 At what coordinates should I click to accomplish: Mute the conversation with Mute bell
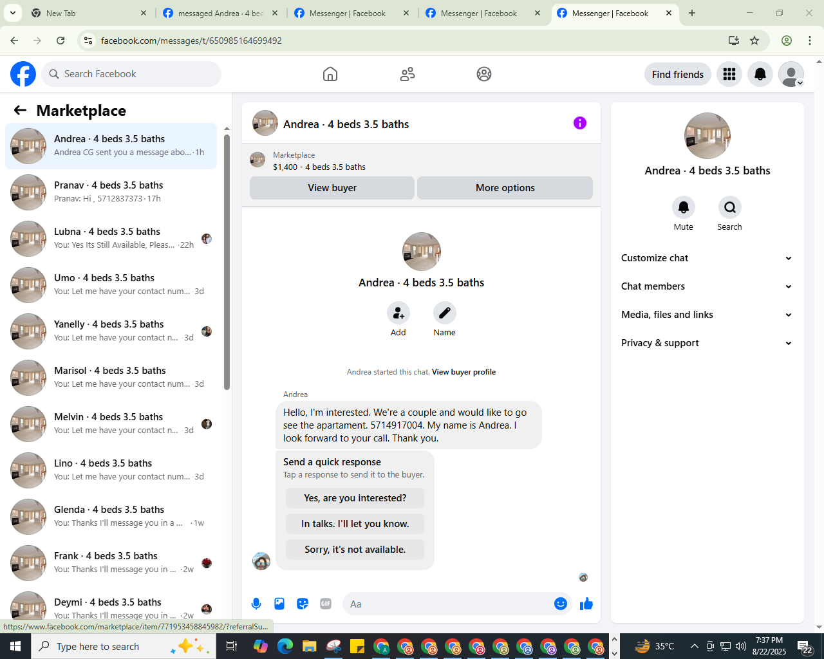[x=684, y=207]
